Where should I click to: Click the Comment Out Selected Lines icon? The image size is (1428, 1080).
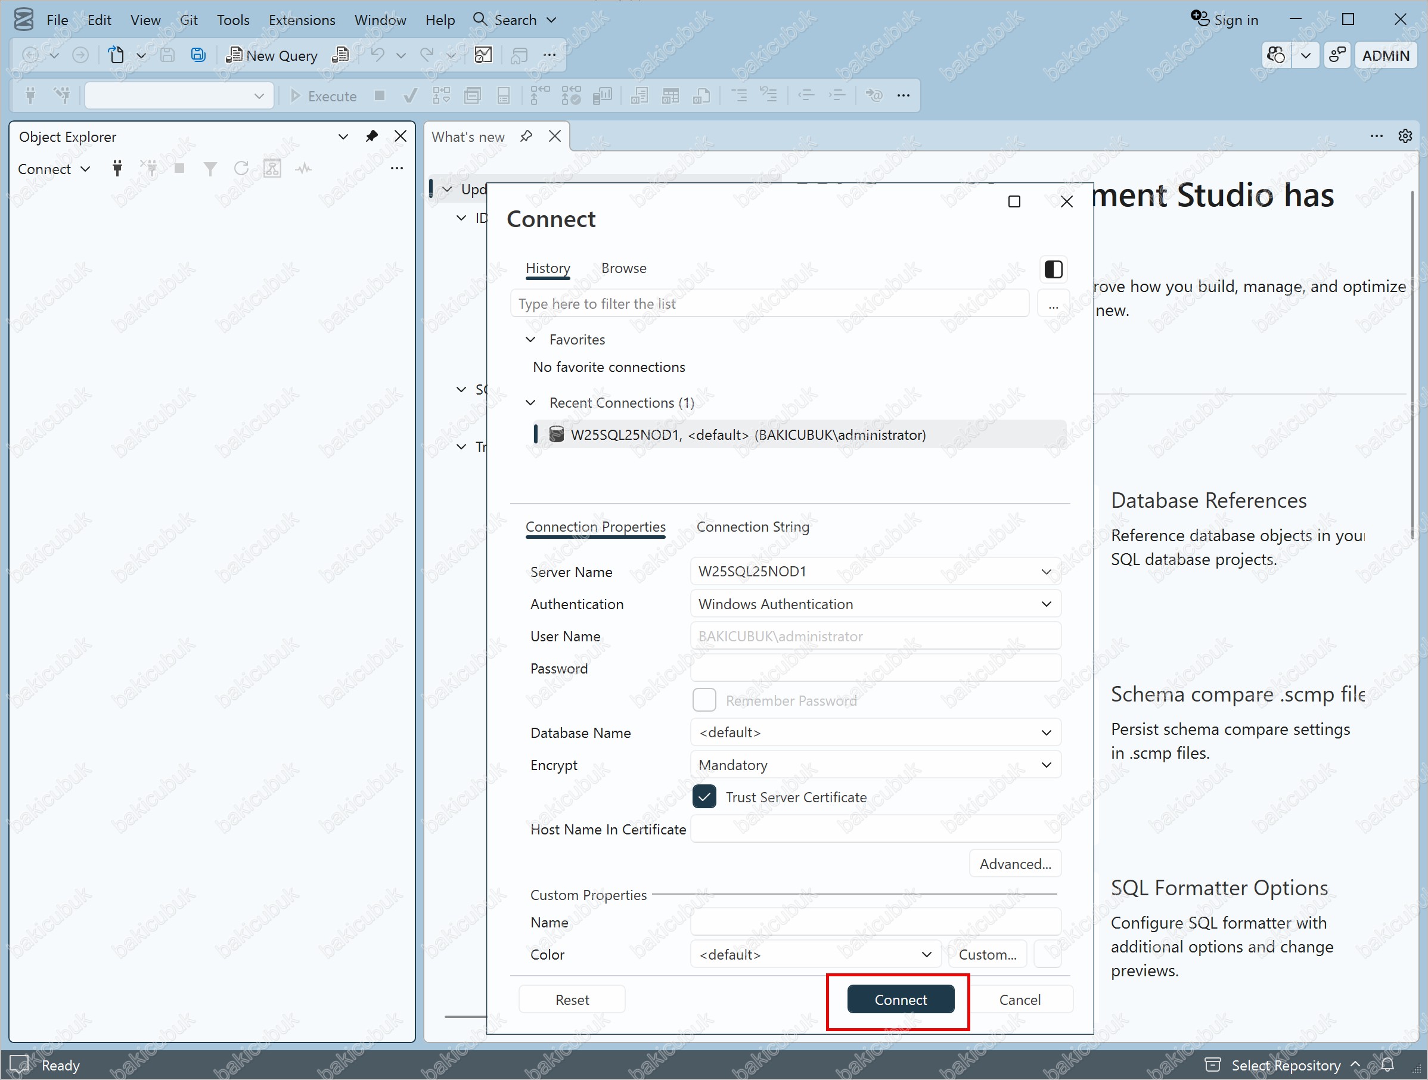(x=739, y=95)
